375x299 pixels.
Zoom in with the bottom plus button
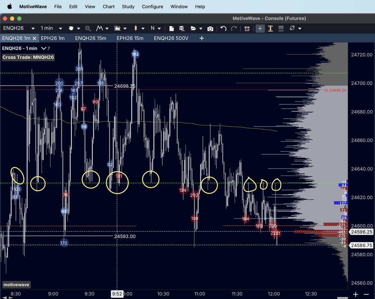click(x=356, y=294)
